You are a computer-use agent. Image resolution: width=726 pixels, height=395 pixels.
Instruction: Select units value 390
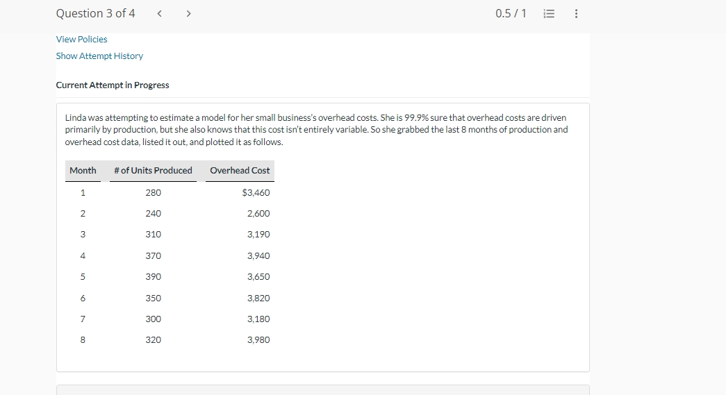(154, 276)
